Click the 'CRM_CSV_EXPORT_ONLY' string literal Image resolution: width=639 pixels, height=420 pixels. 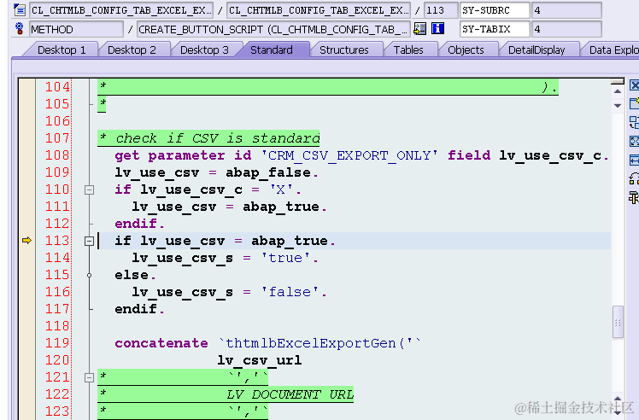click(x=349, y=155)
